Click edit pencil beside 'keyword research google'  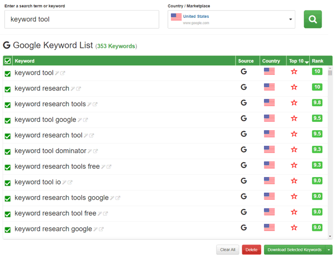point(95,229)
